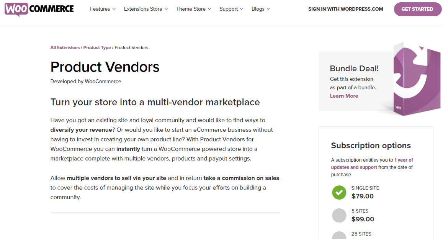Viewport: 443px width, 239px height.
Task: Go to All Extensions breadcrumb
Action: [65, 47]
